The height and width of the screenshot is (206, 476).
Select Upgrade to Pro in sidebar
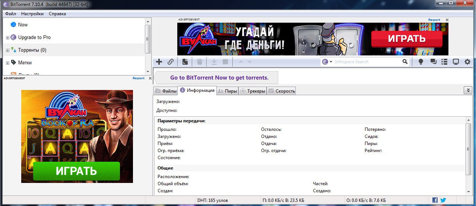pyautogui.click(x=34, y=37)
